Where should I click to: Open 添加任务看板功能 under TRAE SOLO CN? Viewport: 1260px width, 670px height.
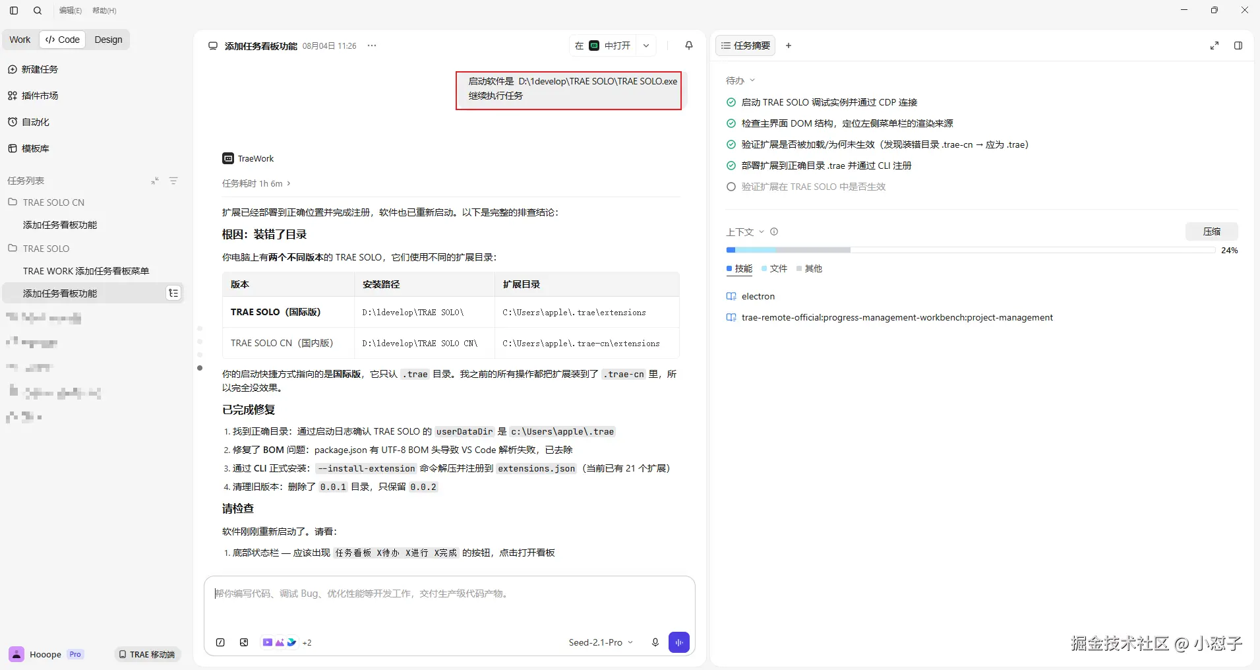coord(60,225)
